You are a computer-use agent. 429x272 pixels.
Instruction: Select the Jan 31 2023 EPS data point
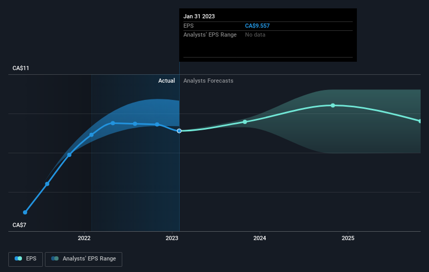[x=179, y=131]
